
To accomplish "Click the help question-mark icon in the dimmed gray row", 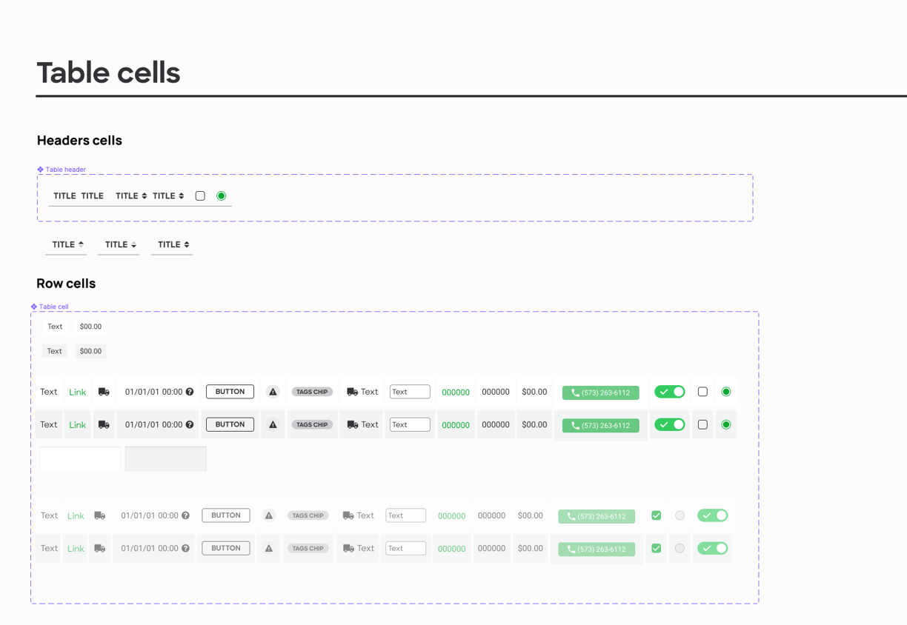I will [186, 548].
